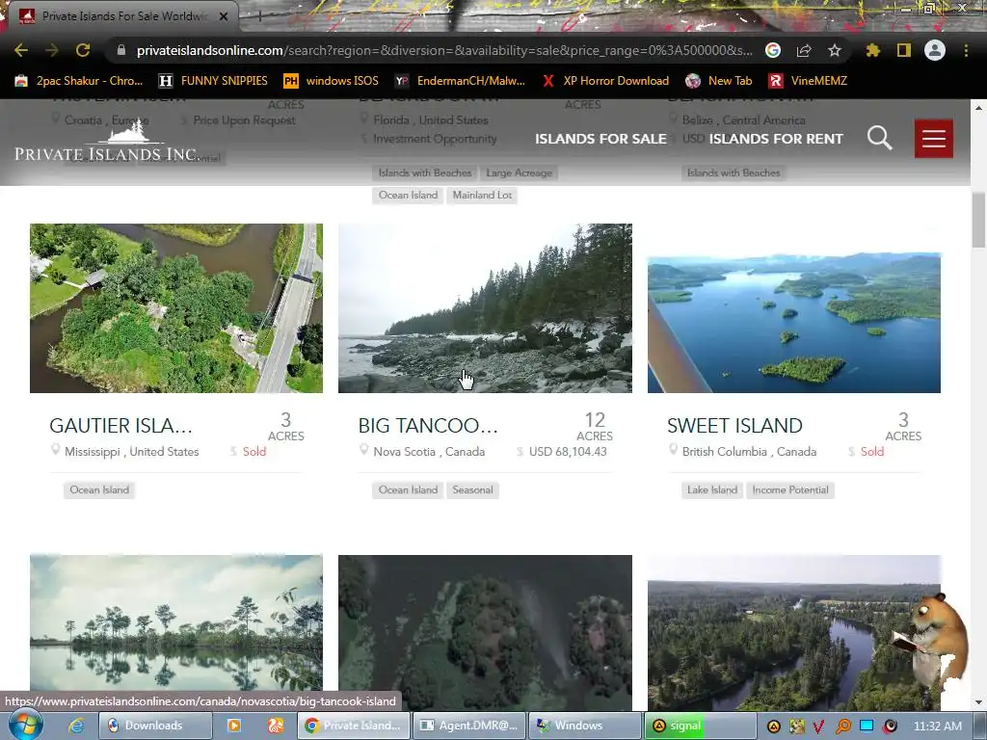
Task: Click the Large Acreage tag
Action: (x=519, y=172)
